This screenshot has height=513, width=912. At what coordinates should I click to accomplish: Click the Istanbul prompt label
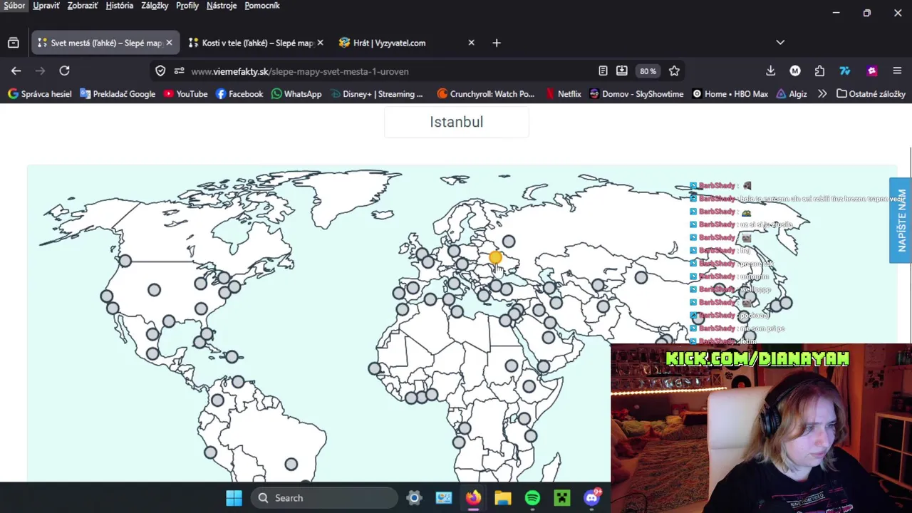pos(457,122)
